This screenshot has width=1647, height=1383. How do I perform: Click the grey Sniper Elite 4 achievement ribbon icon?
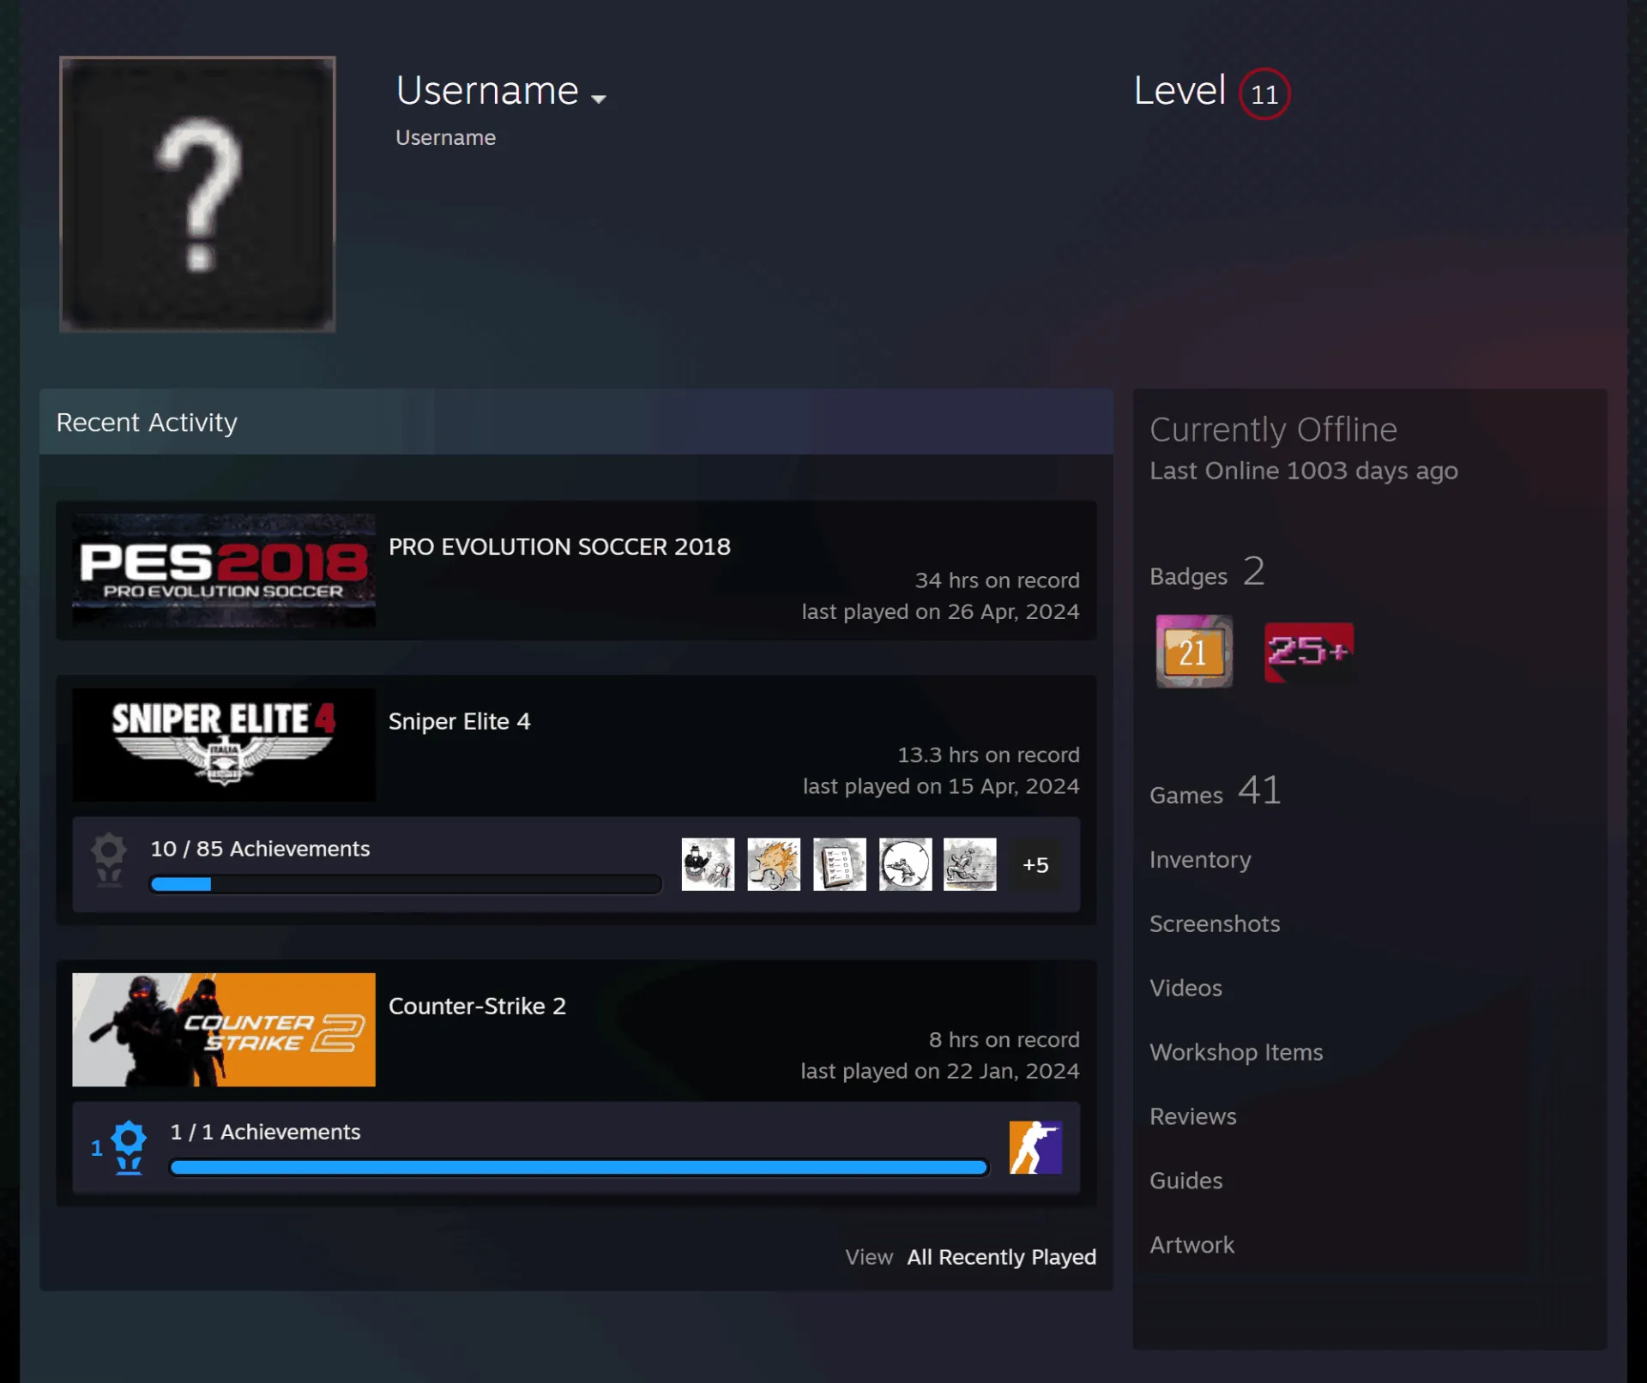[x=109, y=860]
